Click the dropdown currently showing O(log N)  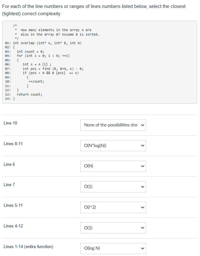(x=114, y=248)
